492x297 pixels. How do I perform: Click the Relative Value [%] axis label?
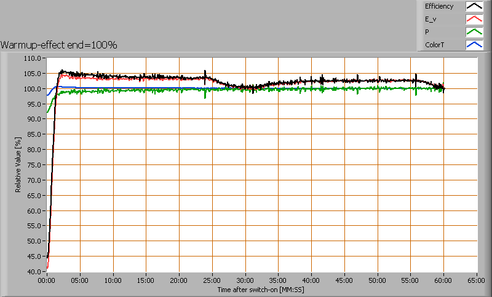[18, 164]
